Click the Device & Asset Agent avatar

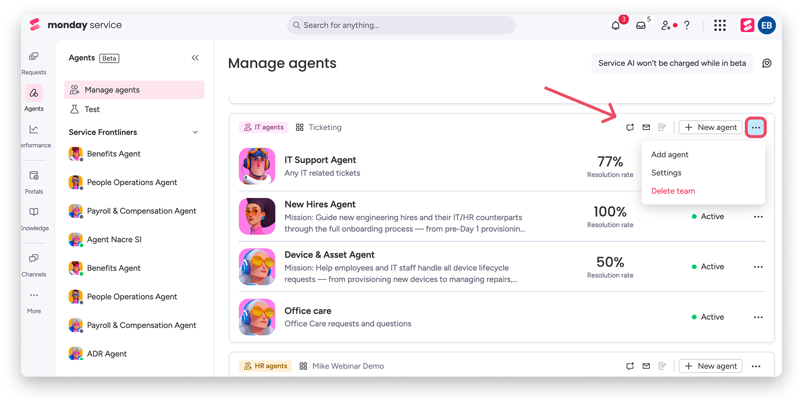point(257,266)
